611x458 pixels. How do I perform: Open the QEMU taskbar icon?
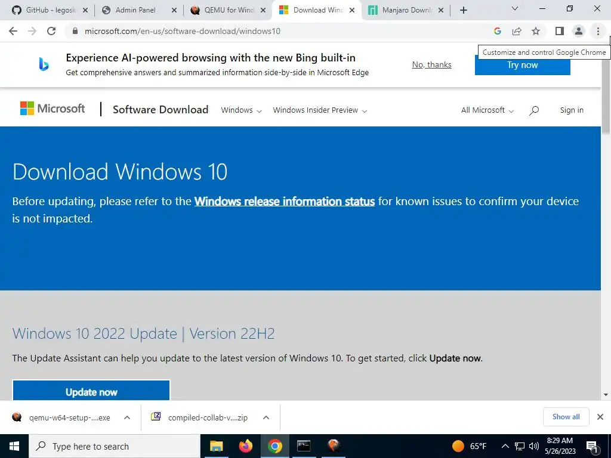click(334, 446)
